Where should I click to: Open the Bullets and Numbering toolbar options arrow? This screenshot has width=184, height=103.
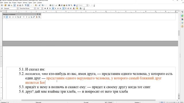[x=38, y=14]
